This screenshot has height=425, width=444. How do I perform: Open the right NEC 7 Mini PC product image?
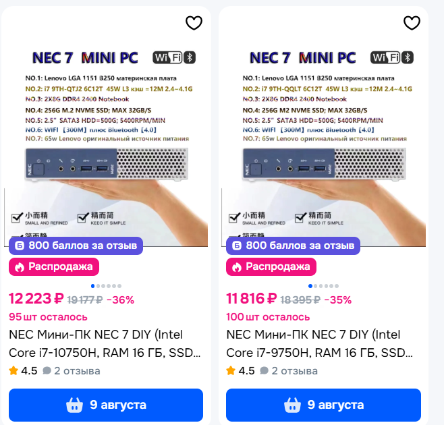point(324,142)
